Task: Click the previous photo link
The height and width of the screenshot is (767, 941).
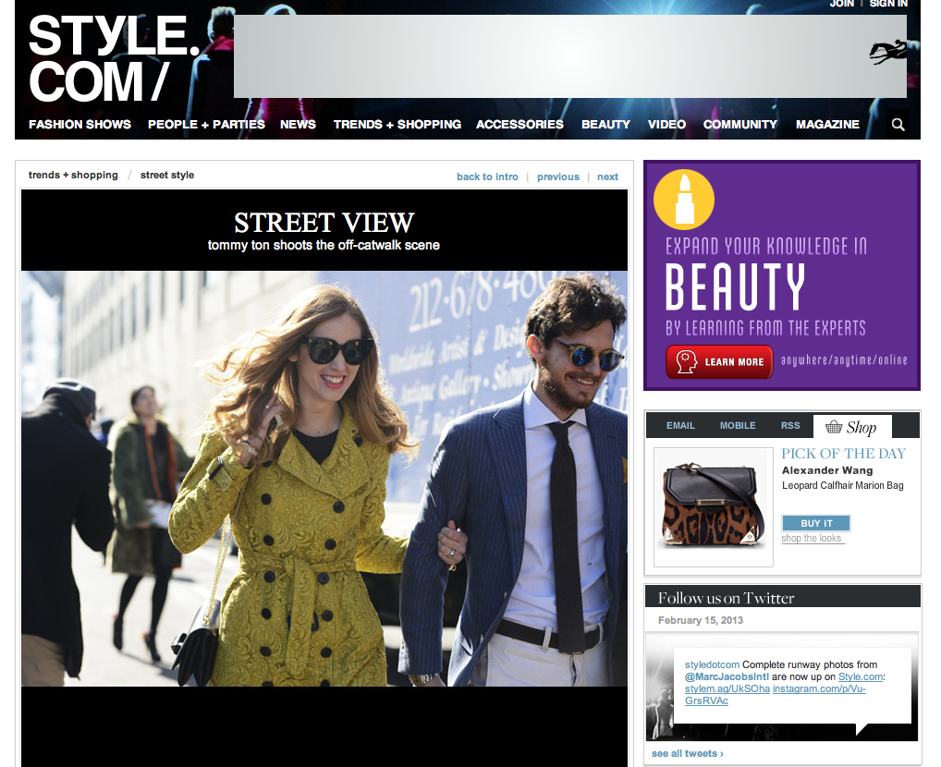Action: click(558, 177)
